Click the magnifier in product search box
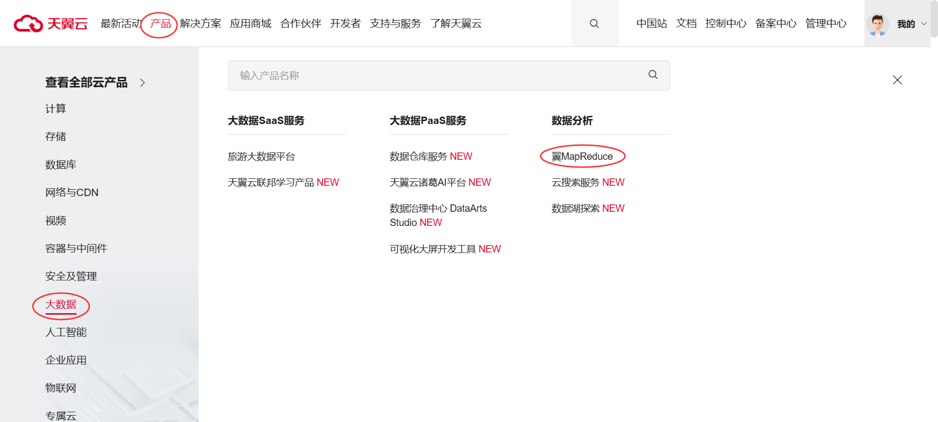 pyautogui.click(x=653, y=74)
